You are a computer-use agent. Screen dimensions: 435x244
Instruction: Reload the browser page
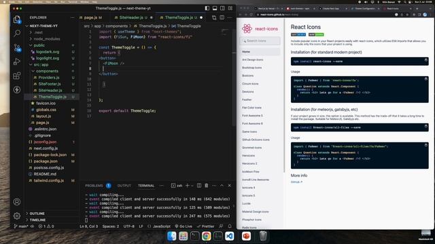pyautogui.click(x=251, y=15)
